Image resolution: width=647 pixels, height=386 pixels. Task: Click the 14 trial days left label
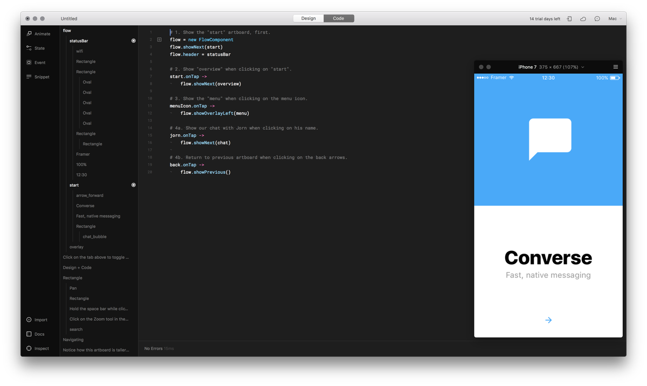[545, 19]
